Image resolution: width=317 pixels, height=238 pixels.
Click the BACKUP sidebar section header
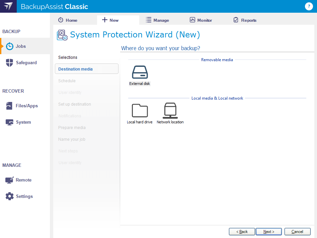(x=11, y=31)
